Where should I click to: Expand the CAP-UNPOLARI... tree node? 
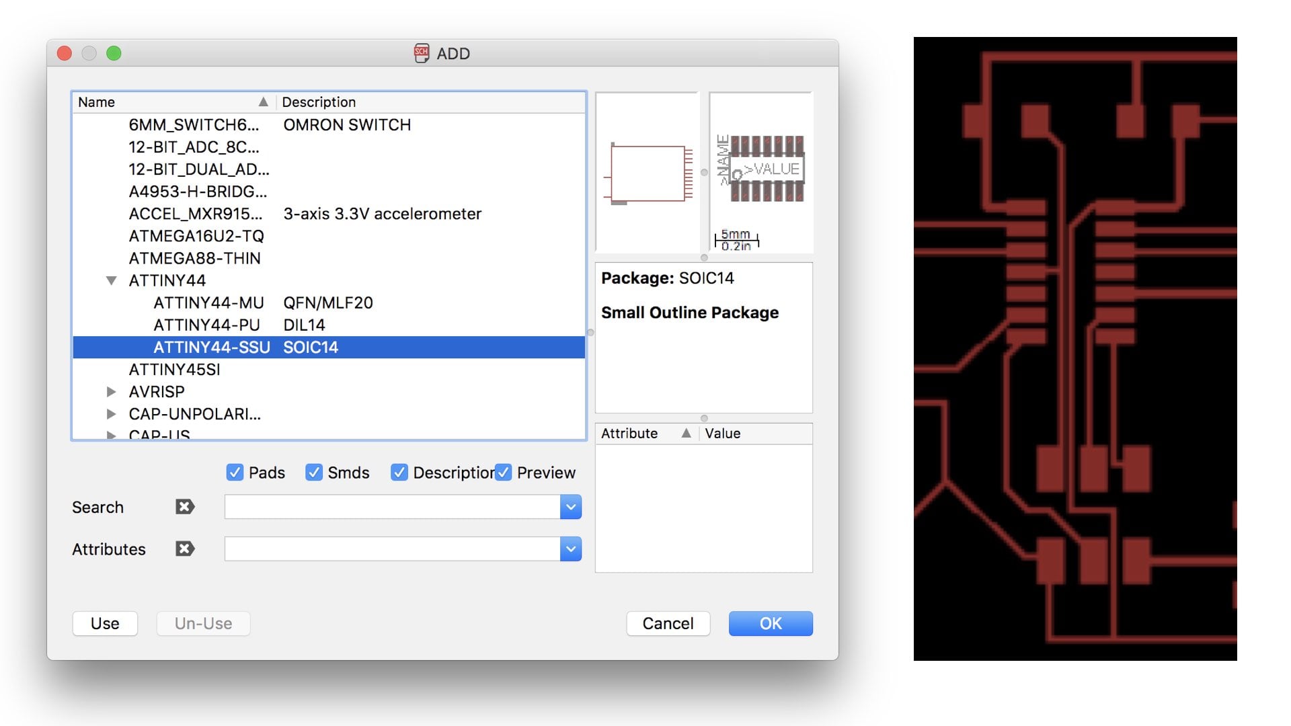tap(112, 413)
